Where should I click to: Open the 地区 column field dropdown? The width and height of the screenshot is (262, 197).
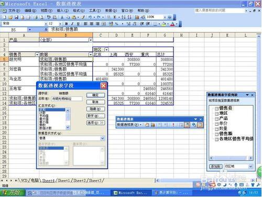point(106,50)
